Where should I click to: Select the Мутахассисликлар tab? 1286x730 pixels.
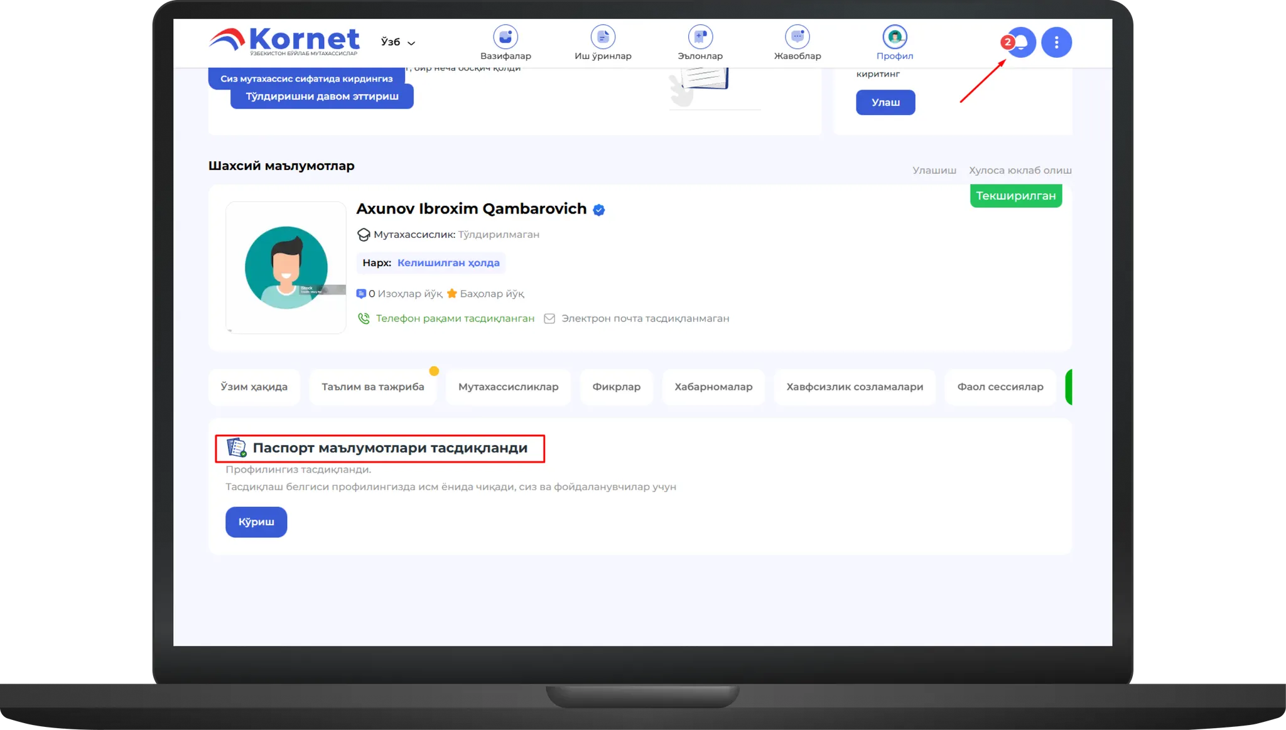(x=508, y=387)
